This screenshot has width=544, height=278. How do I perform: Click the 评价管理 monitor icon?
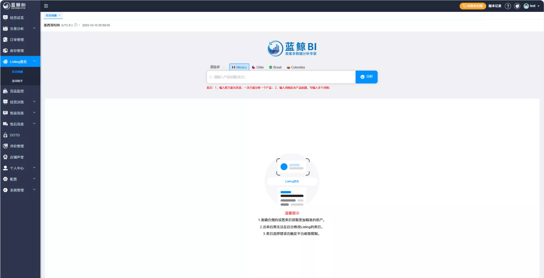pos(5,146)
